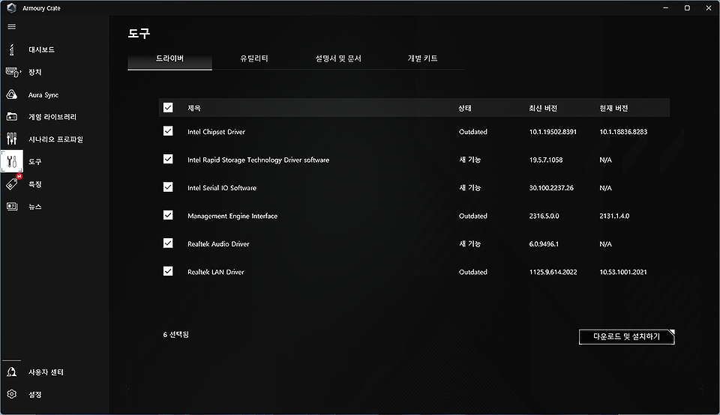This screenshot has height=415, width=720.
Task: Switch to 설명서 및 문서 tab
Action: [338, 58]
